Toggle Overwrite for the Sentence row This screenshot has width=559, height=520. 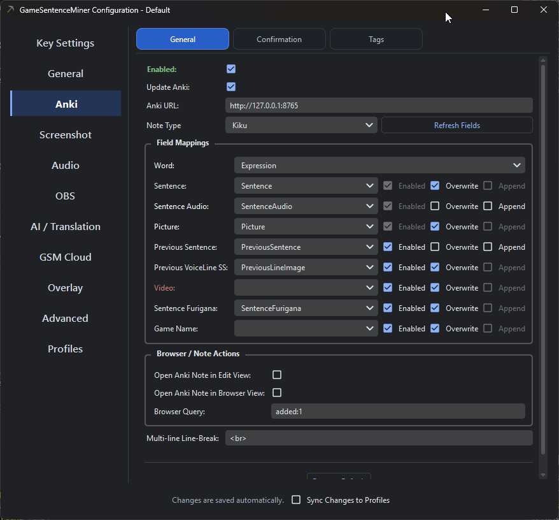pyautogui.click(x=435, y=185)
